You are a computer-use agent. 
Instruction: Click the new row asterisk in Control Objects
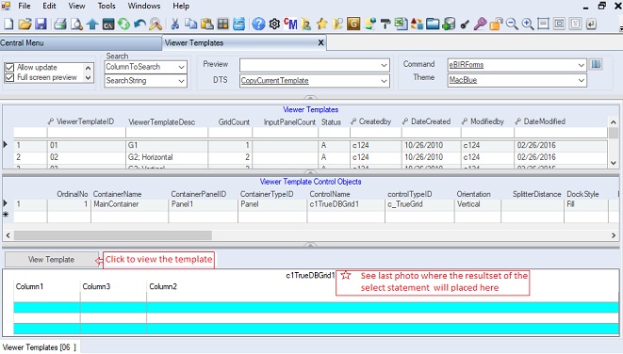point(6,215)
